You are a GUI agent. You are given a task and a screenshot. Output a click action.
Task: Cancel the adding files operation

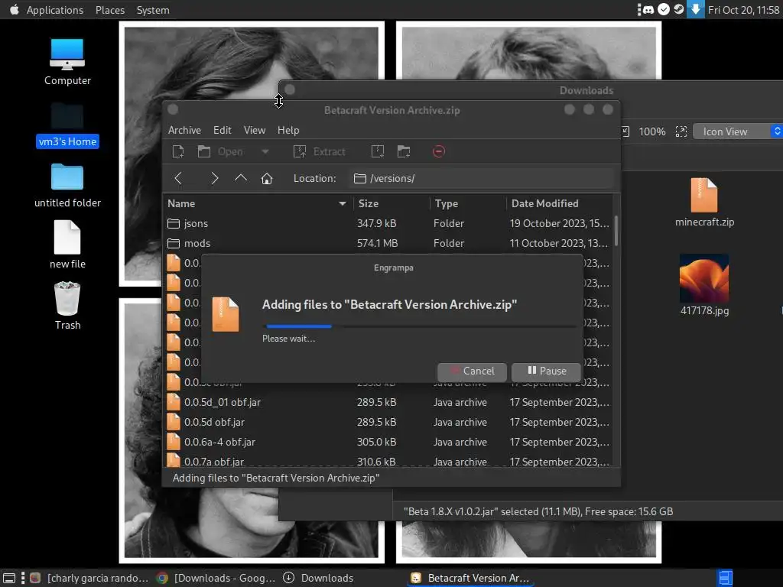click(472, 371)
